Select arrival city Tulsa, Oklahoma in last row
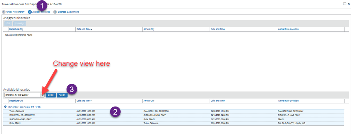 (151, 123)
